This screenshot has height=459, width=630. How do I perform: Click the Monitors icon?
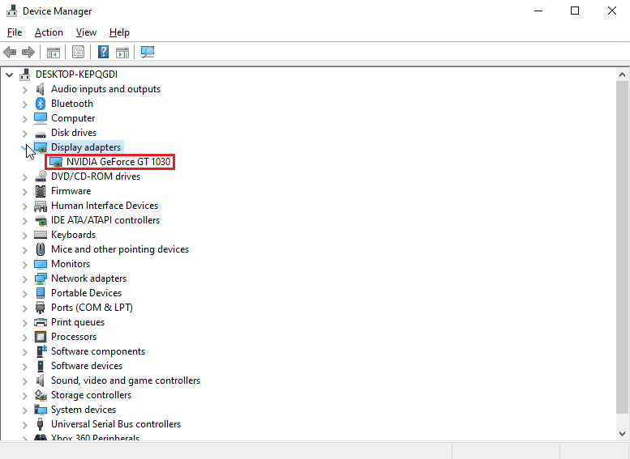click(x=41, y=264)
